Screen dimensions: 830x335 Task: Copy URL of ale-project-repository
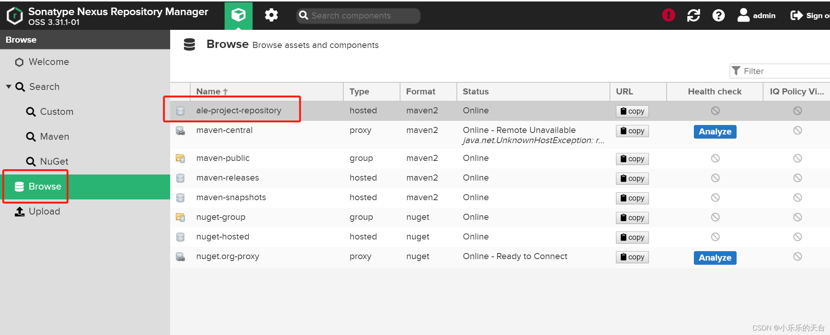(632, 111)
